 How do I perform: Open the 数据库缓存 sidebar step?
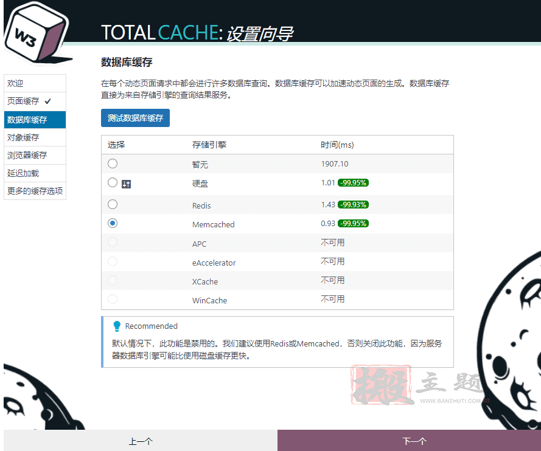coord(35,120)
